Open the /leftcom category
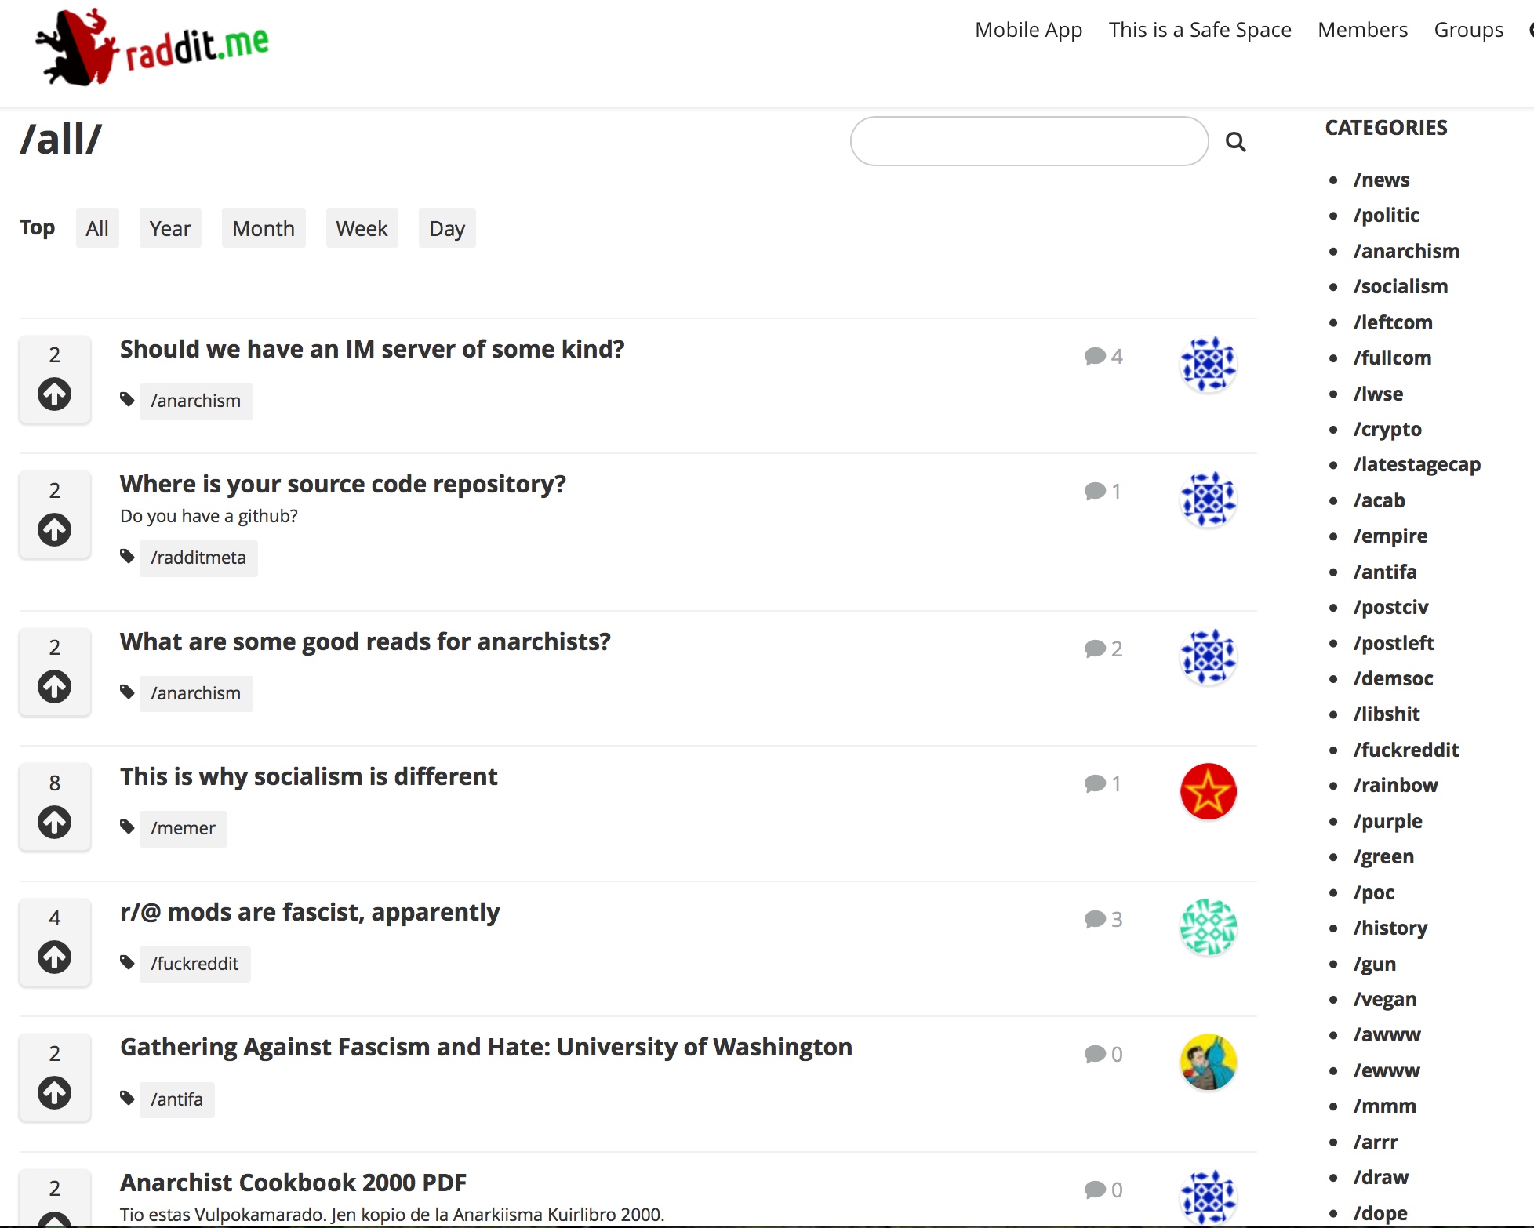1534x1228 pixels. (1393, 322)
